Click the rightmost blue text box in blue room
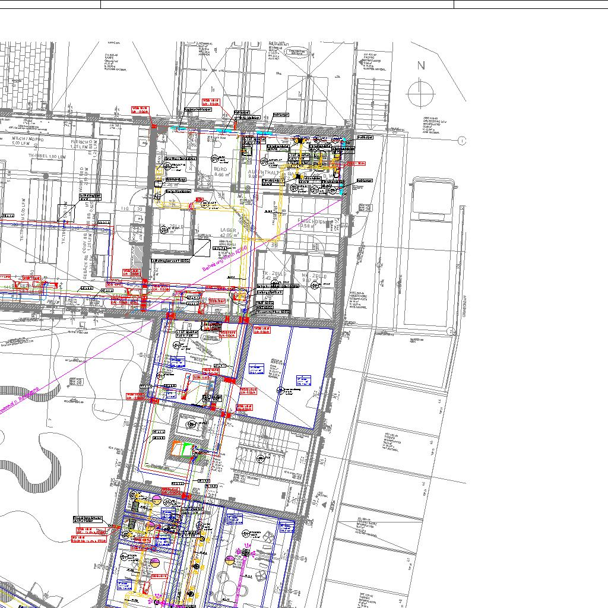Viewport: 608px width, 608px height. click(x=303, y=380)
